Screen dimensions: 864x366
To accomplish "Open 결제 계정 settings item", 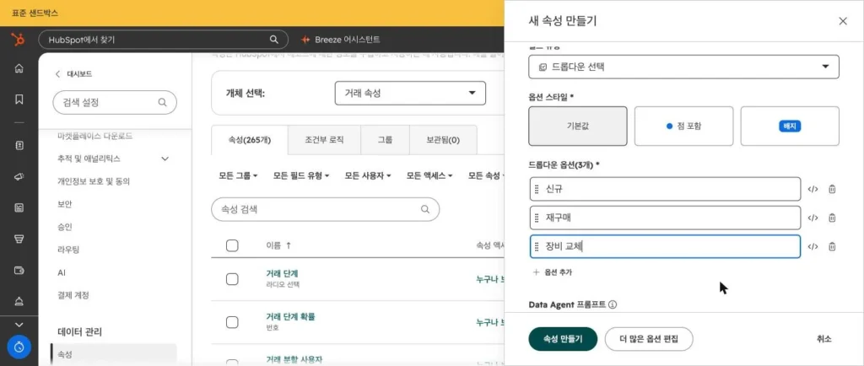I will coord(73,295).
